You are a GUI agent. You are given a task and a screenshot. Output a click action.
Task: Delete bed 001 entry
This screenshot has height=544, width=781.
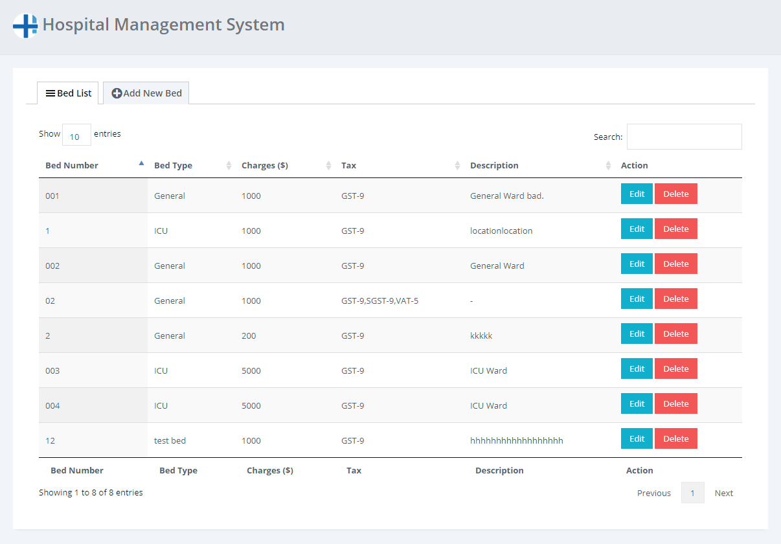[x=675, y=194]
